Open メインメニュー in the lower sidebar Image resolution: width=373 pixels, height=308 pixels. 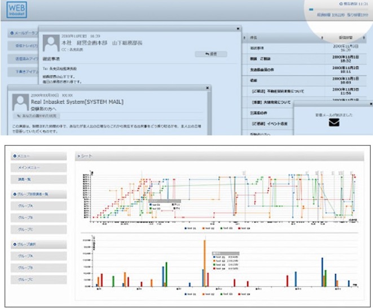(38, 168)
